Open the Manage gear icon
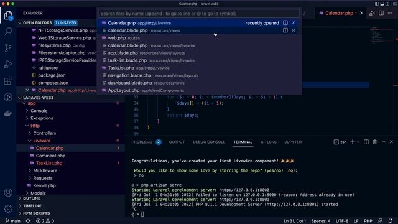This screenshot has width=398, height=224. point(8,209)
